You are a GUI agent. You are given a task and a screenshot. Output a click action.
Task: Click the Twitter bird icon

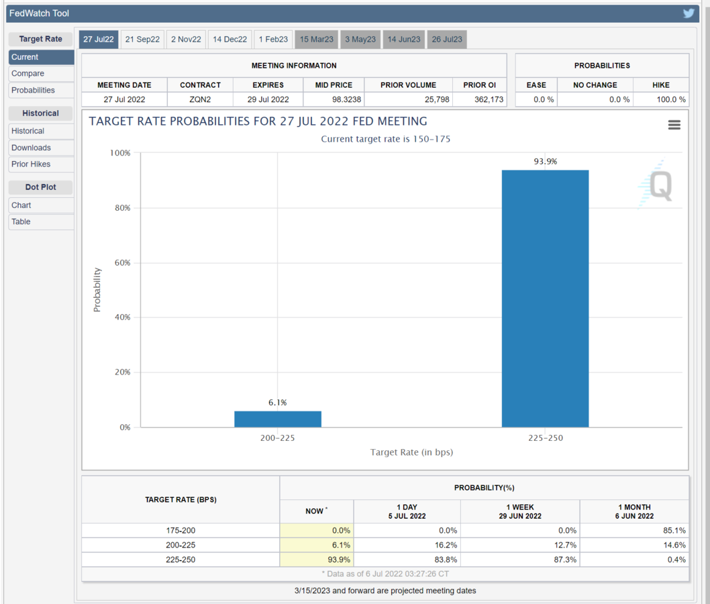point(689,13)
